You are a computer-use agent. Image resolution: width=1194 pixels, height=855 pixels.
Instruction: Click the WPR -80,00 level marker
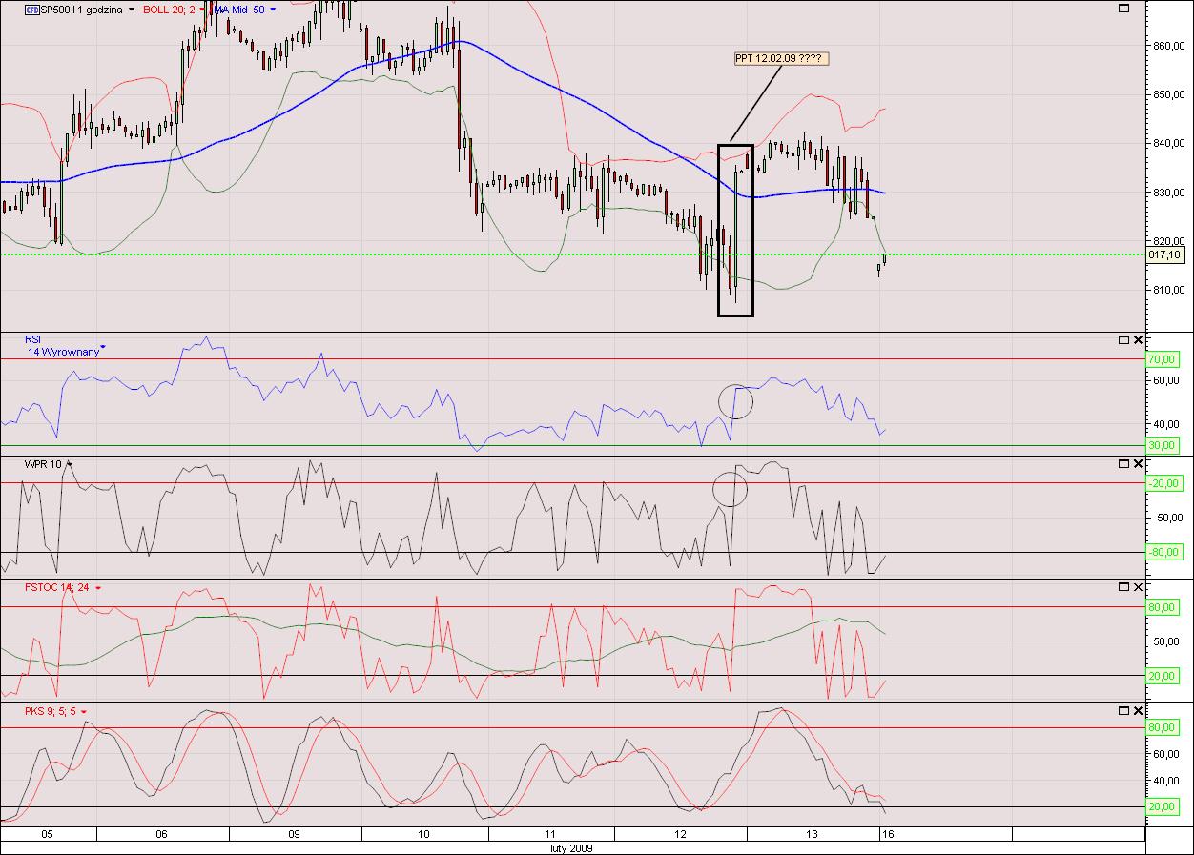click(1164, 552)
